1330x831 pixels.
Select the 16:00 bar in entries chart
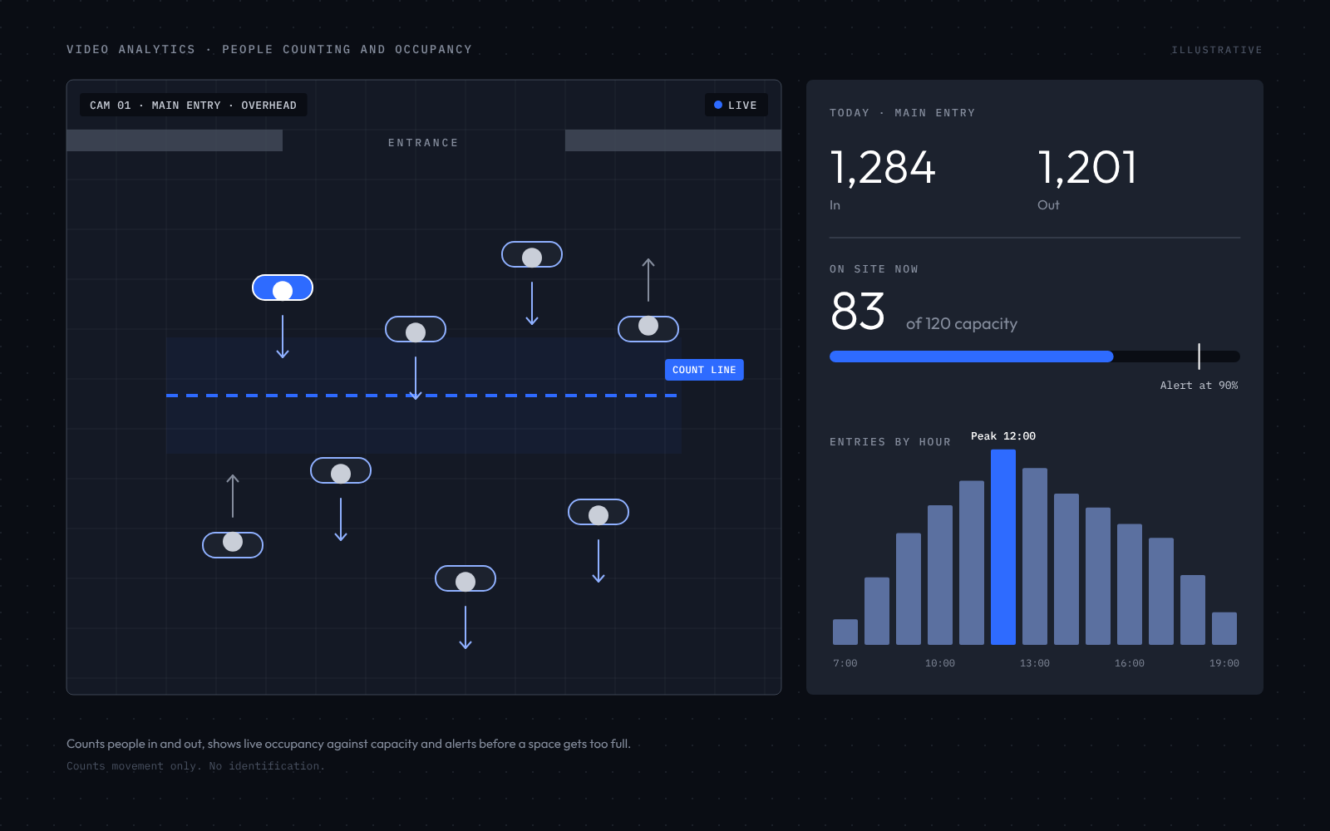tap(1130, 584)
